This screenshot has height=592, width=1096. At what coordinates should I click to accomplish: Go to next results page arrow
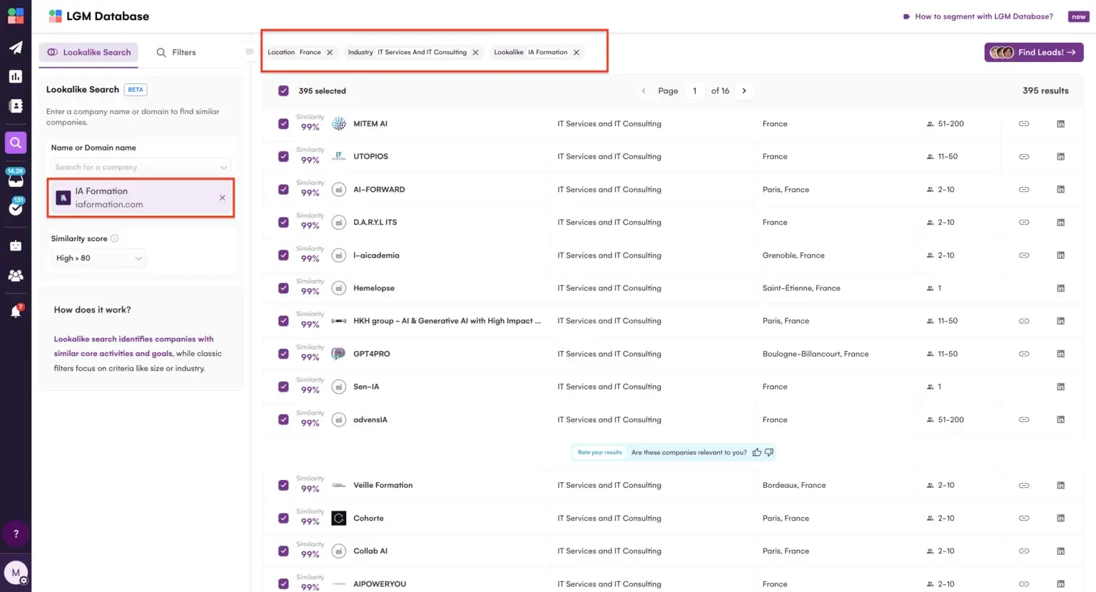[x=744, y=91]
